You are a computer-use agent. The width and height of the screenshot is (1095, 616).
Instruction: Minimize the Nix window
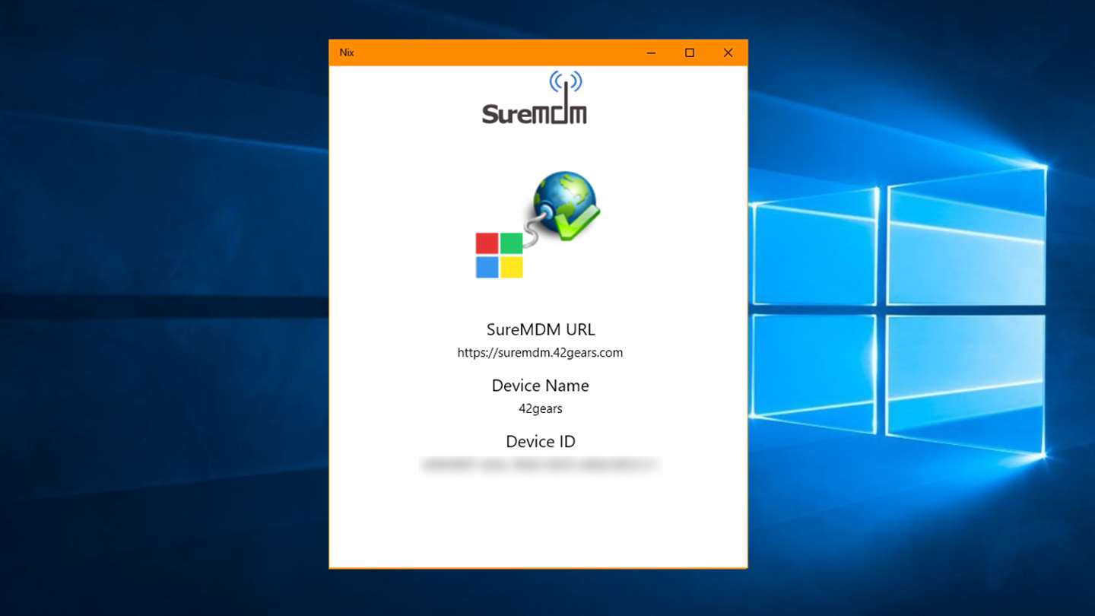coord(651,52)
